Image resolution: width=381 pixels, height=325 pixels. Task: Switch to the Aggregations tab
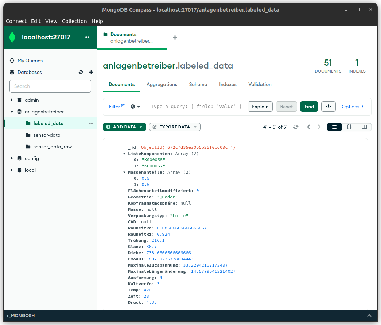(162, 85)
